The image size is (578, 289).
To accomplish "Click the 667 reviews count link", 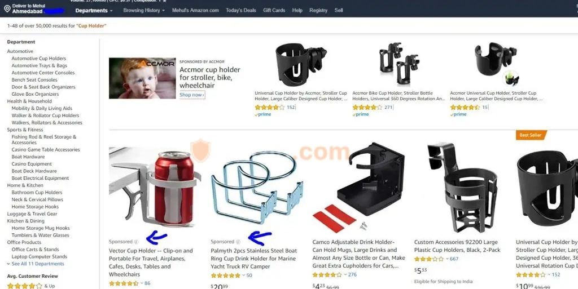I will pyautogui.click(x=454, y=259).
